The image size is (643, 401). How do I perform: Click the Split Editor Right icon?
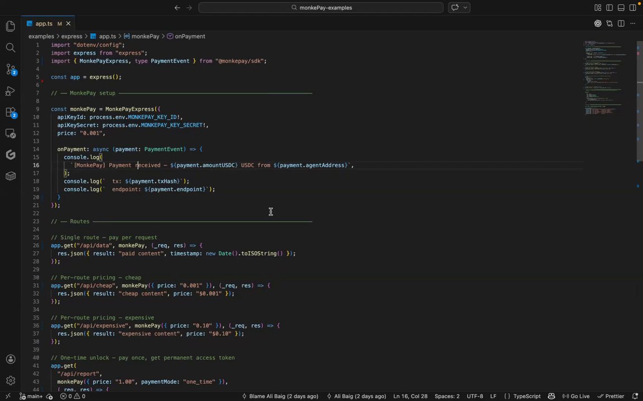tap(621, 24)
